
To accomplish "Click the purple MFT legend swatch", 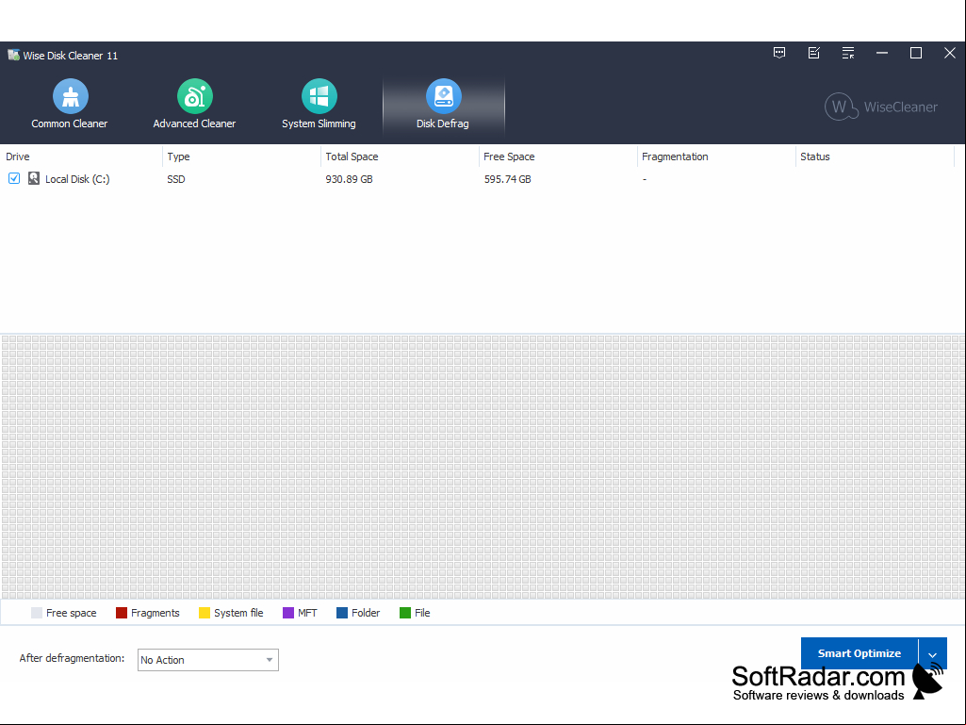I will point(288,613).
